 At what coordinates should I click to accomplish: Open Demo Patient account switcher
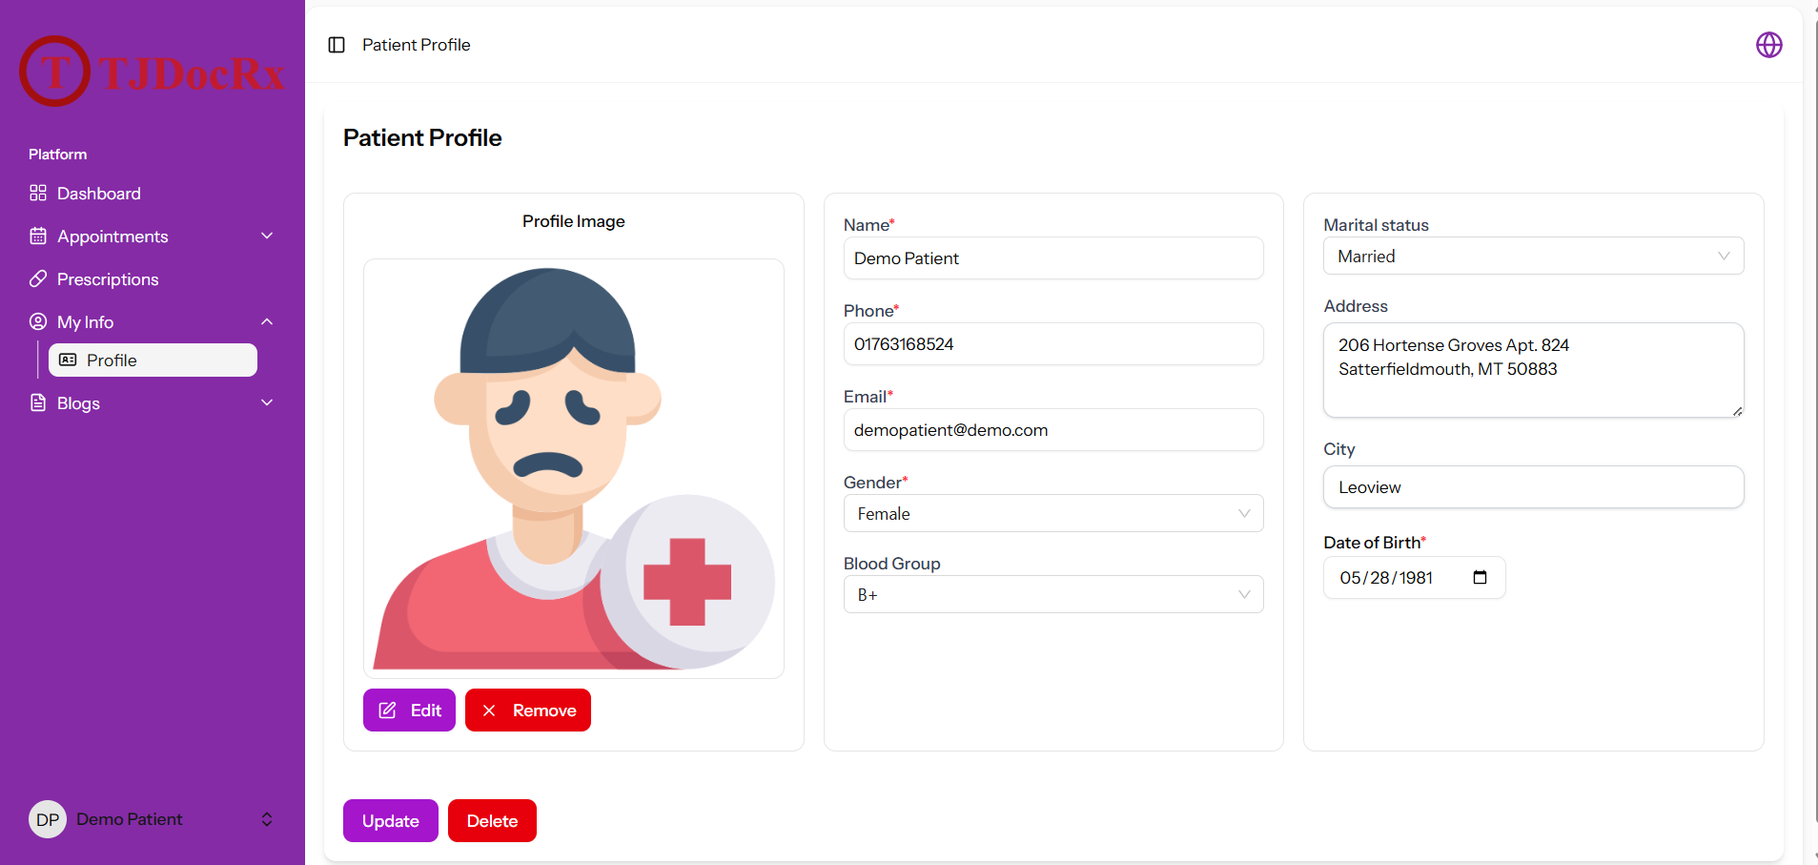(x=153, y=819)
